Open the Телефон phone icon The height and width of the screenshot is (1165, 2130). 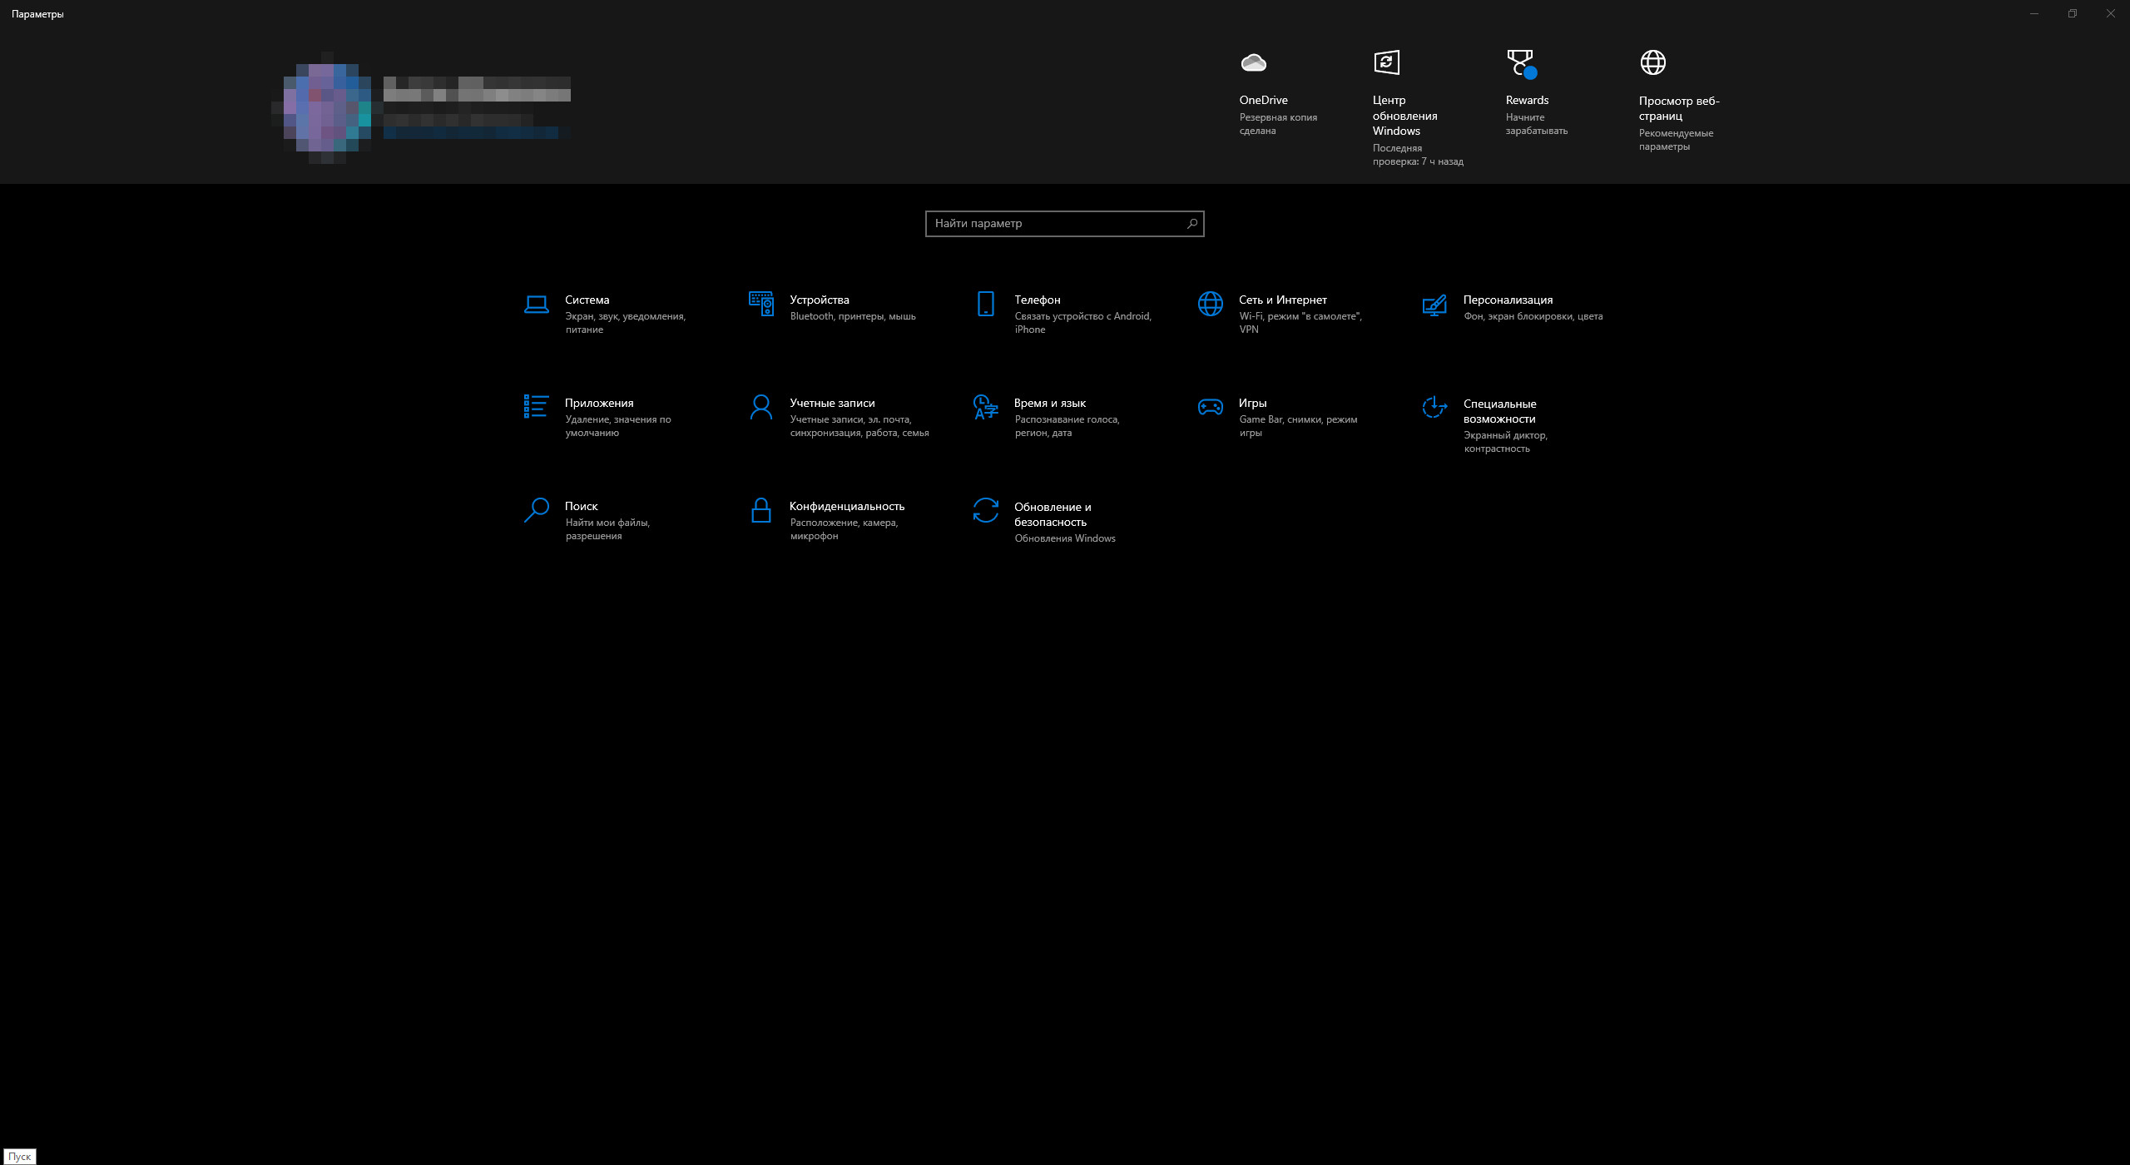point(985,305)
